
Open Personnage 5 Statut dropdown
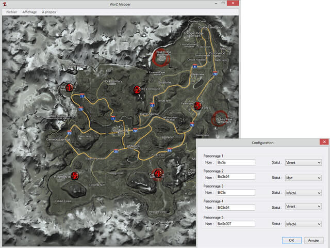click(x=303, y=224)
